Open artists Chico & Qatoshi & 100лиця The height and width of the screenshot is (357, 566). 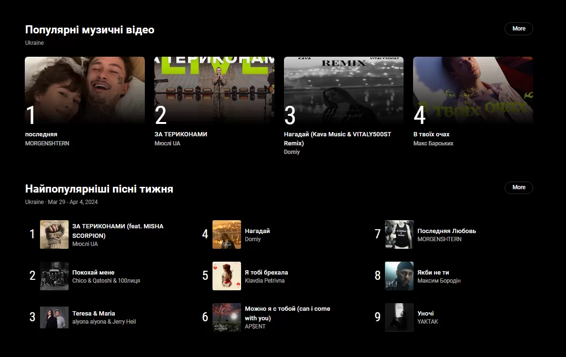106,281
